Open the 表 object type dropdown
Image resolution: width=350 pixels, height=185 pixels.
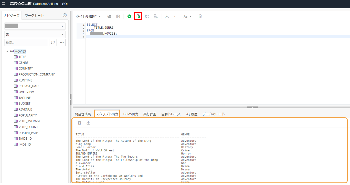pos(35,34)
